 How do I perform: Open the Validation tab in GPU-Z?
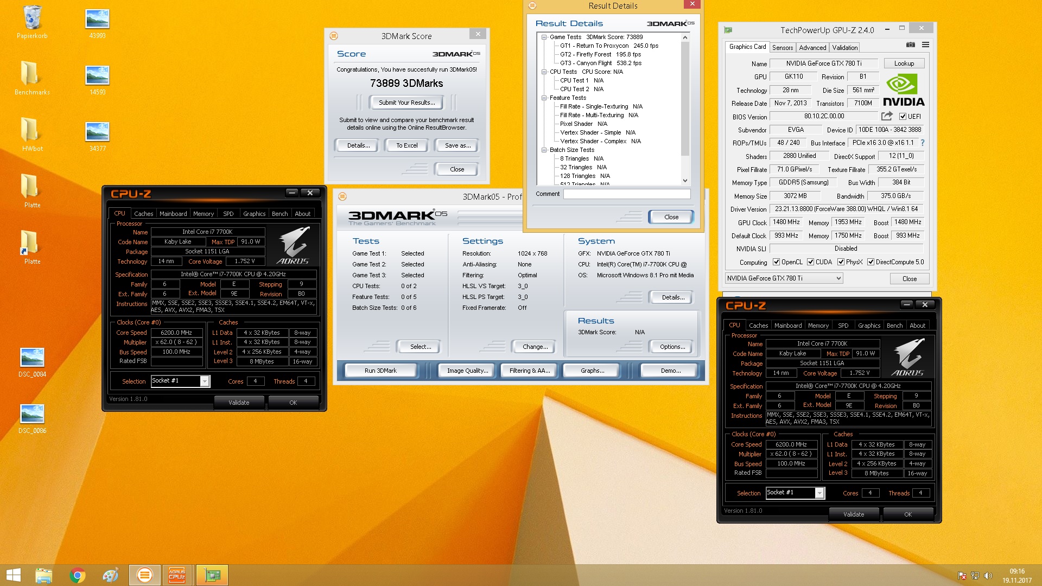[845, 48]
